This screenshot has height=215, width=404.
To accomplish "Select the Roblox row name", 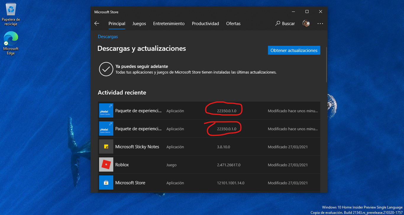I will [x=122, y=165].
